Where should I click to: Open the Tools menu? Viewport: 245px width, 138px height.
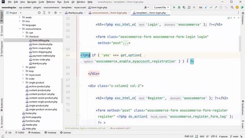tap(66, 2)
